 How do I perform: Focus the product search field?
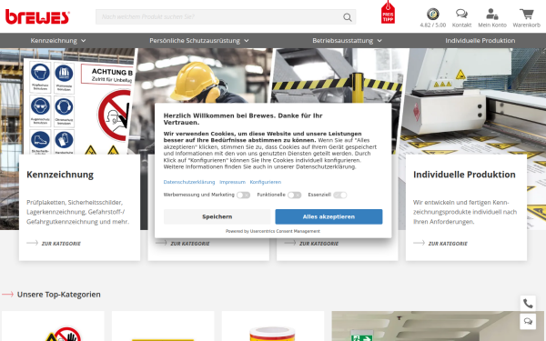pos(226,17)
